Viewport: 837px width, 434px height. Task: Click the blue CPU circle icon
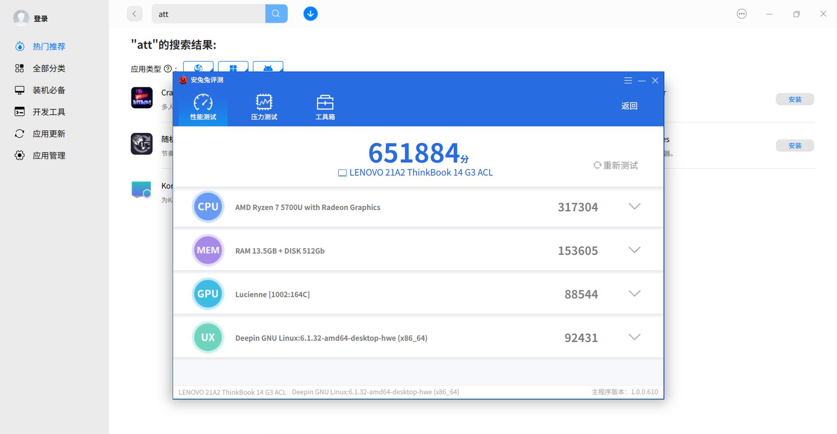tap(208, 207)
